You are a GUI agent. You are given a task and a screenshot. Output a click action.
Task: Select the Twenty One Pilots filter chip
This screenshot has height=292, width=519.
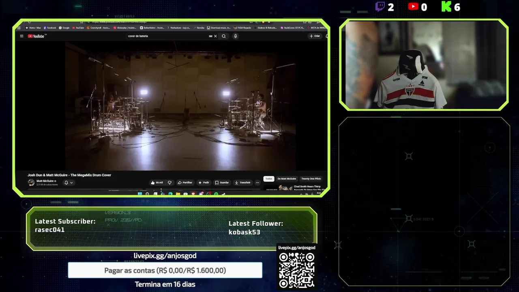point(311,178)
